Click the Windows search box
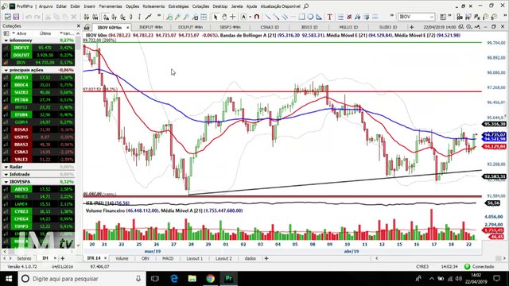Viewport: 509px width, 286px height. 81,279
